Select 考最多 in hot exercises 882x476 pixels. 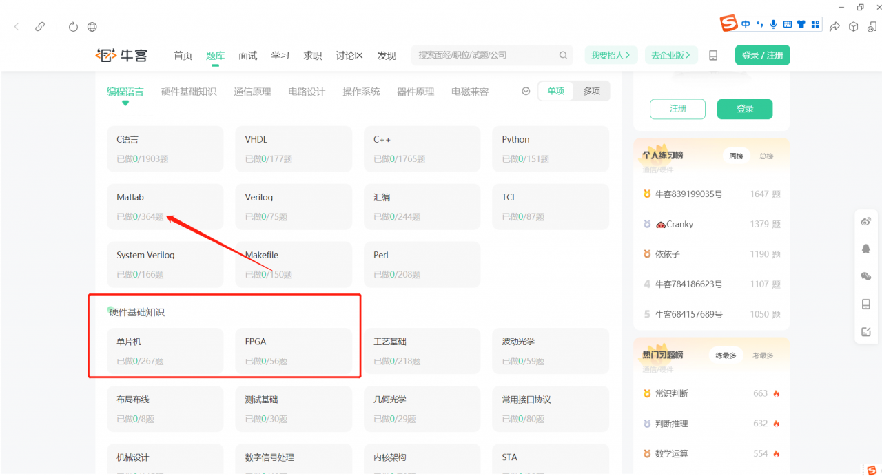[x=763, y=355]
